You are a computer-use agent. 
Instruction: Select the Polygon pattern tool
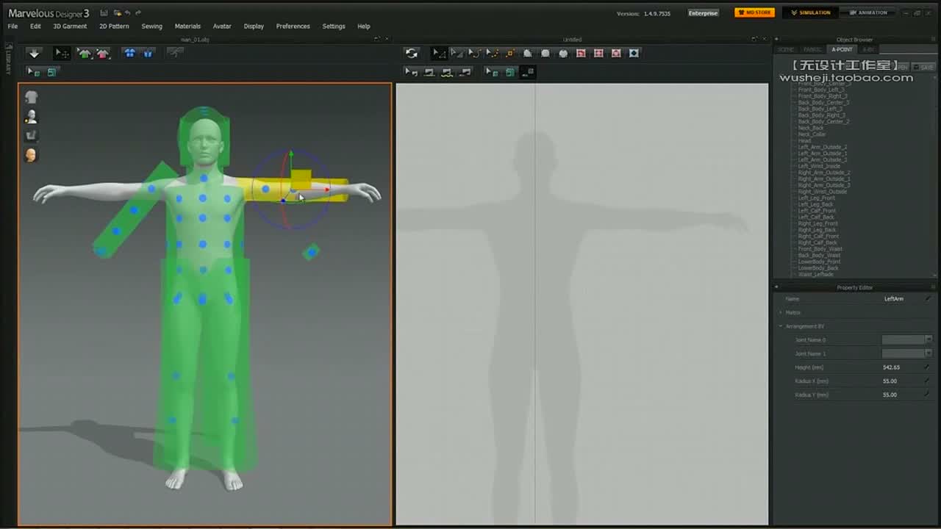pyautogui.click(x=528, y=53)
